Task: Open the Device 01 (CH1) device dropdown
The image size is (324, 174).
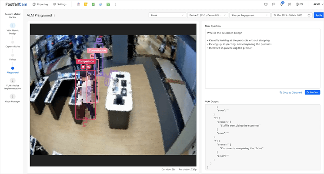Action: click(x=208, y=15)
